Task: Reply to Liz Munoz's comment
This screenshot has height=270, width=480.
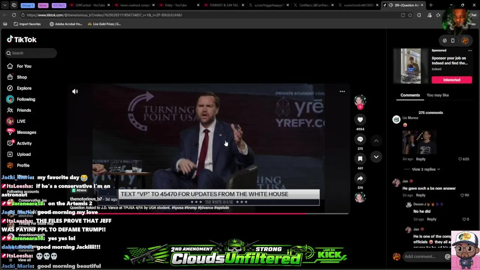Action: pyautogui.click(x=420, y=159)
